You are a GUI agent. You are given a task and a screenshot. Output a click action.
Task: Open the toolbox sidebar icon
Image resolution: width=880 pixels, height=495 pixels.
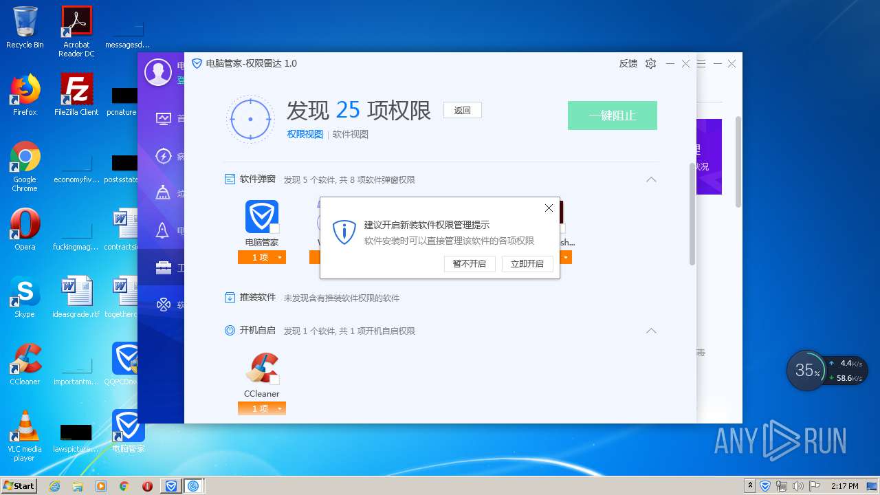(x=163, y=267)
